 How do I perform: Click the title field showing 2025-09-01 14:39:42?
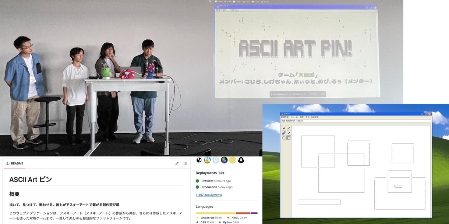tap(356, 121)
